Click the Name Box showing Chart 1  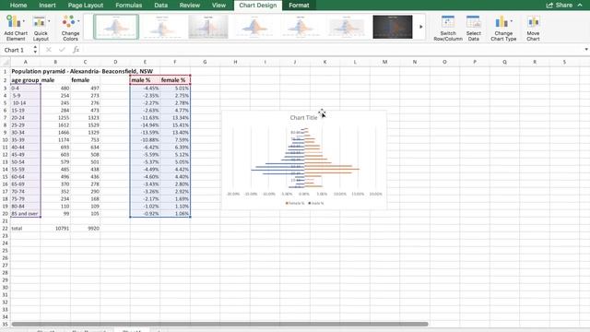point(17,50)
